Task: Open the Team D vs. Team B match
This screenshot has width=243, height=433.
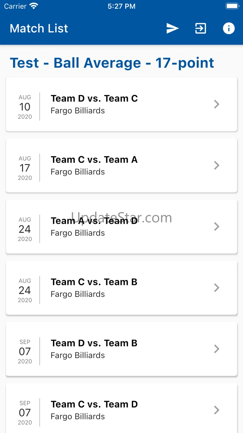Action: click(94, 343)
